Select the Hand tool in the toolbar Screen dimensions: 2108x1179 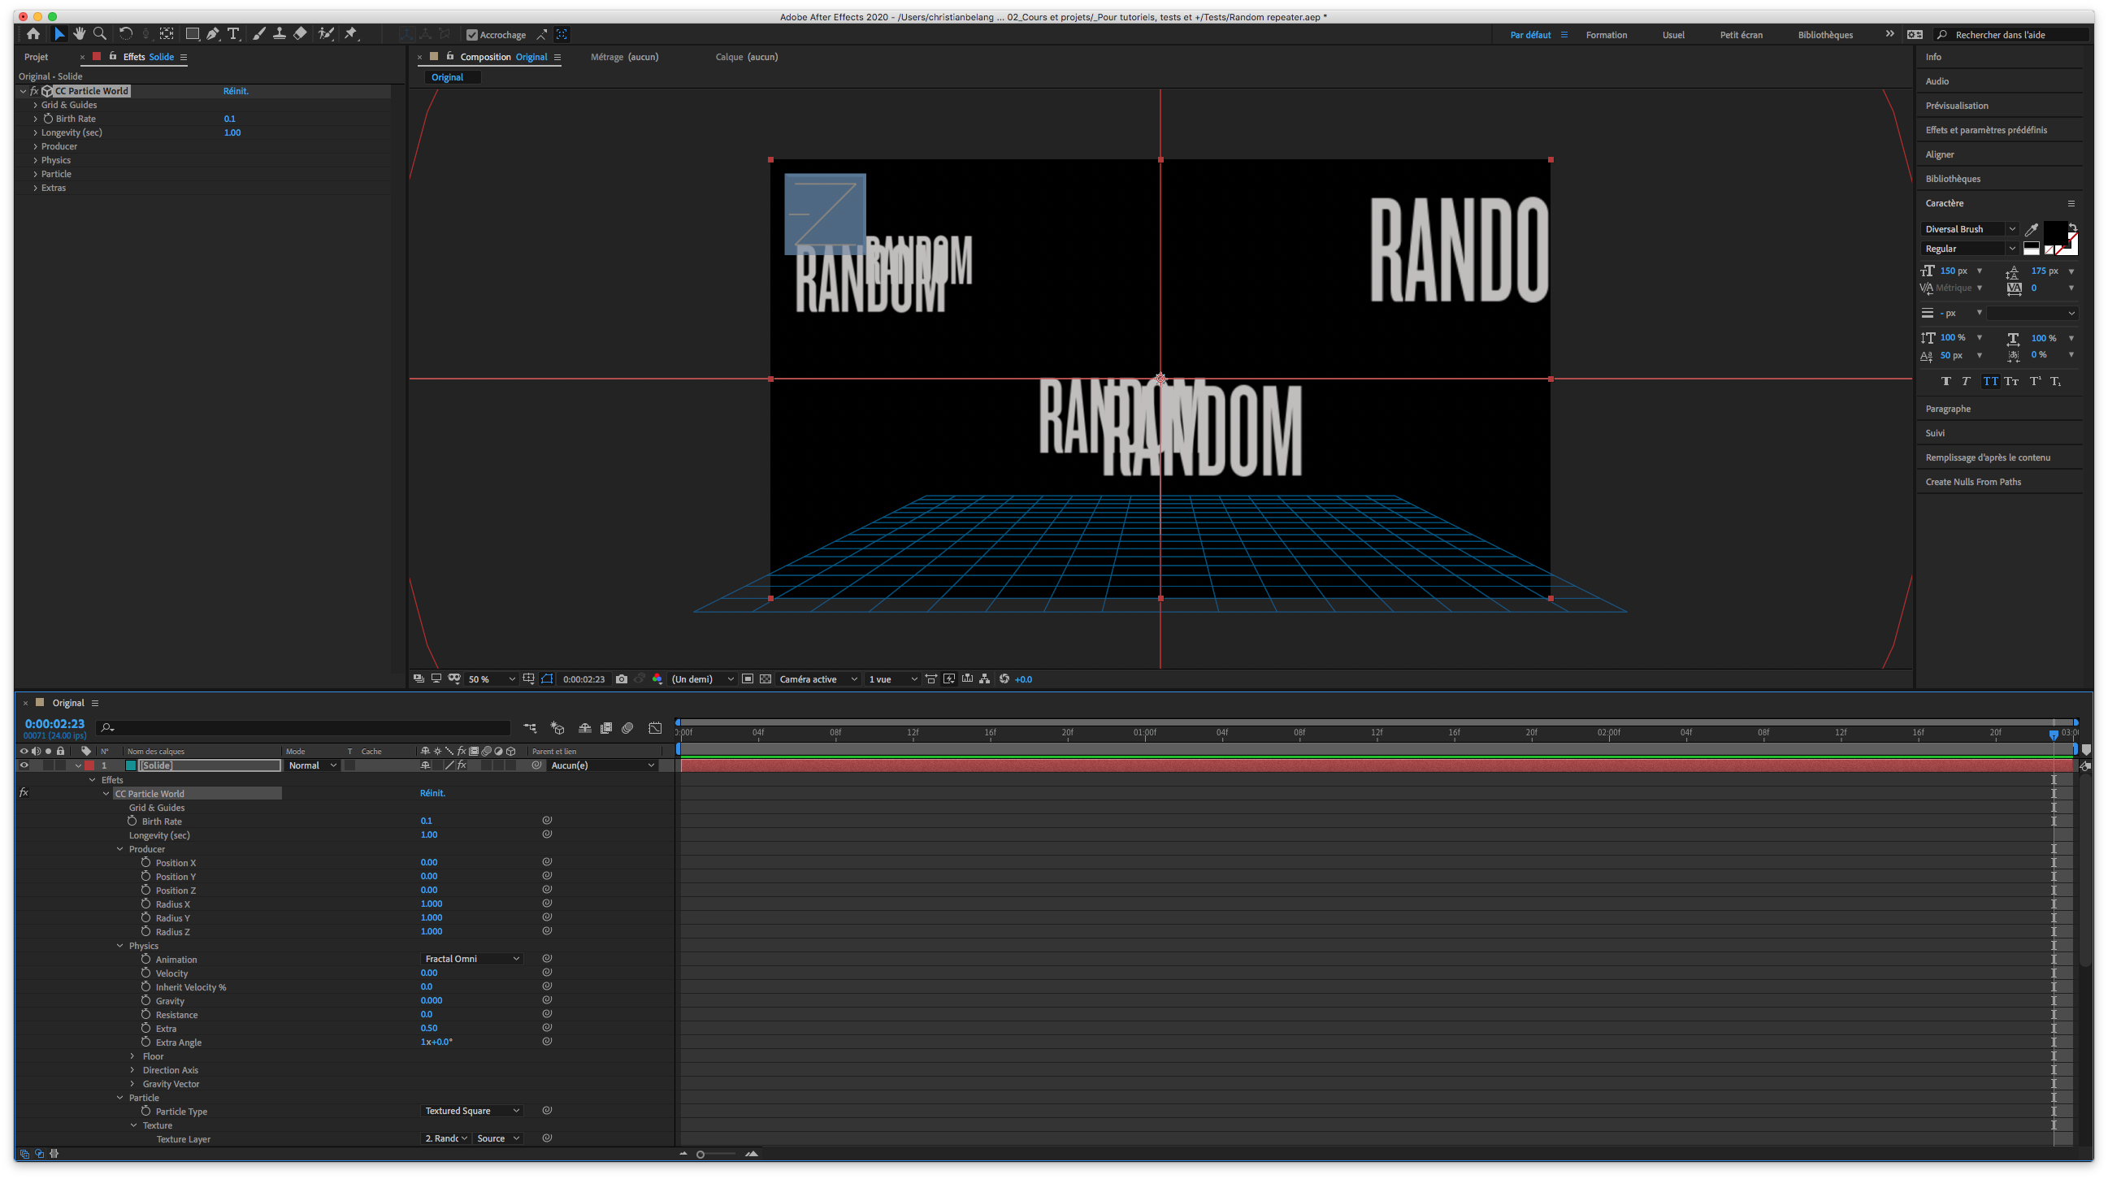tap(80, 33)
